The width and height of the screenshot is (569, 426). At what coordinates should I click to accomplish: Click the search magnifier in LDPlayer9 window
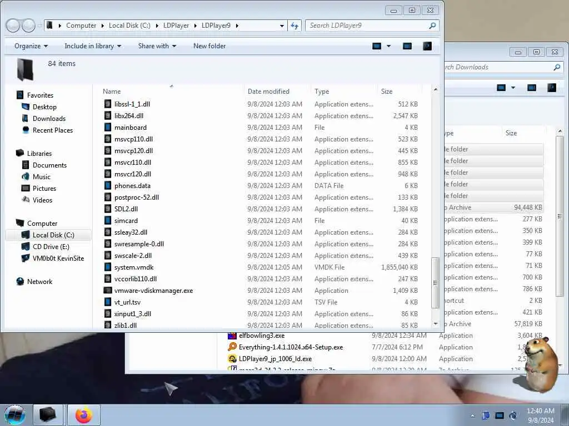coord(432,26)
